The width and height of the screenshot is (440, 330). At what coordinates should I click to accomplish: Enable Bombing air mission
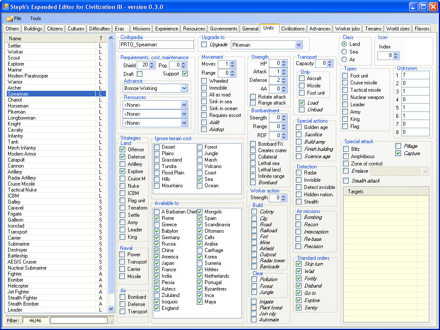pyautogui.click(x=298, y=217)
